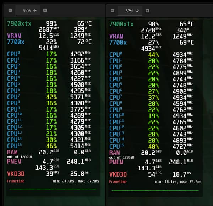Screen dimensions: 213x206
Task: Click the zoom out minus icon in left panel
Action: pos(10,10)
